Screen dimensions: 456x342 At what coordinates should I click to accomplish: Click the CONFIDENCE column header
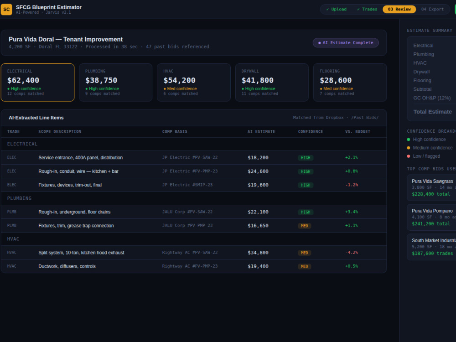click(310, 132)
